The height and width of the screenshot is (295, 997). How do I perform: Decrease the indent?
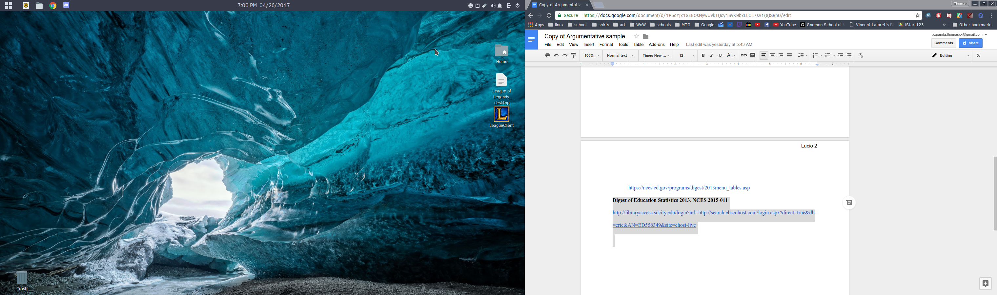click(840, 55)
